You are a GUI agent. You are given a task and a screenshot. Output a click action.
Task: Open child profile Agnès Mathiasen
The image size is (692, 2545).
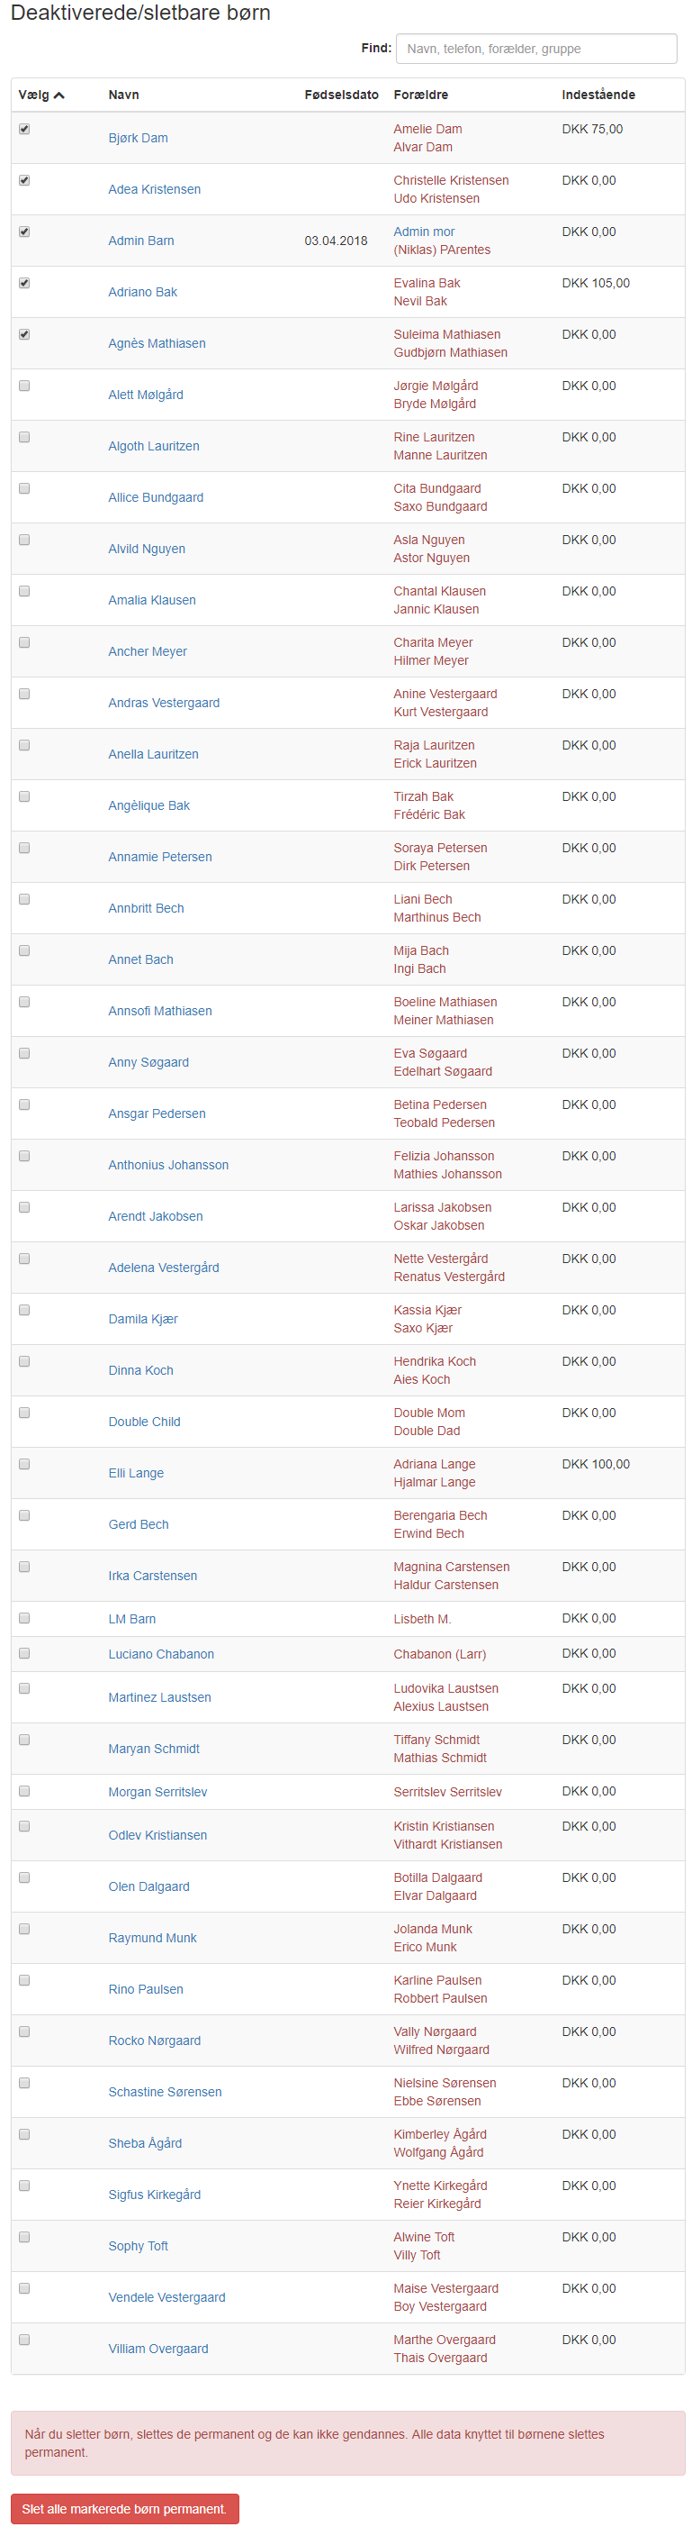click(x=157, y=343)
